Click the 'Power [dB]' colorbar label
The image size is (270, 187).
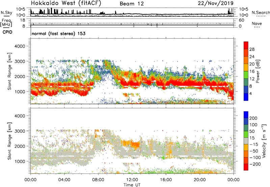(x=258, y=71)
